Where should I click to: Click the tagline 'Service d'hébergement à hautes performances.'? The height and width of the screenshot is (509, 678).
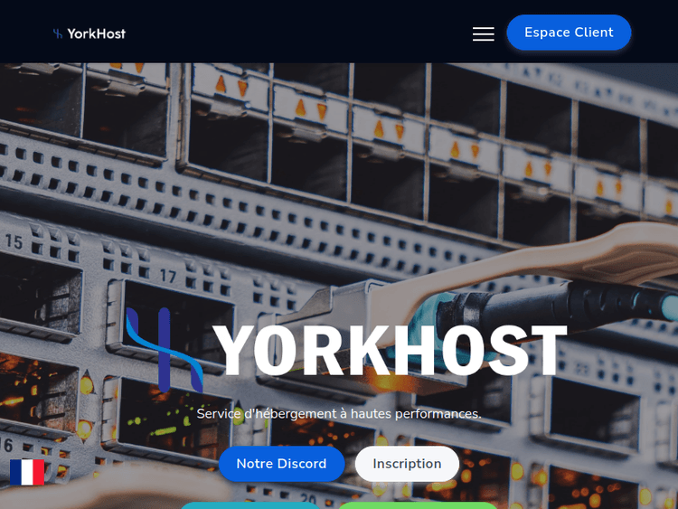tap(339, 414)
